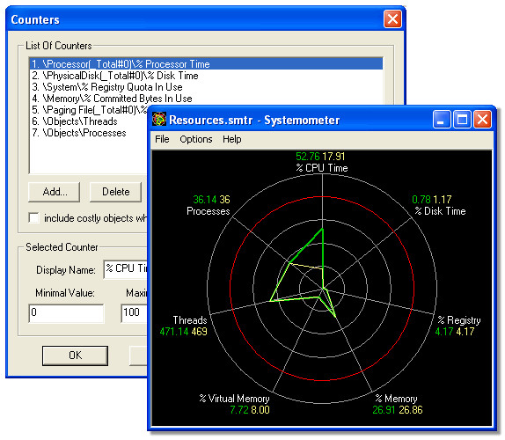The height and width of the screenshot is (440, 505).
Task: Open the File menu
Action: click(x=162, y=139)
